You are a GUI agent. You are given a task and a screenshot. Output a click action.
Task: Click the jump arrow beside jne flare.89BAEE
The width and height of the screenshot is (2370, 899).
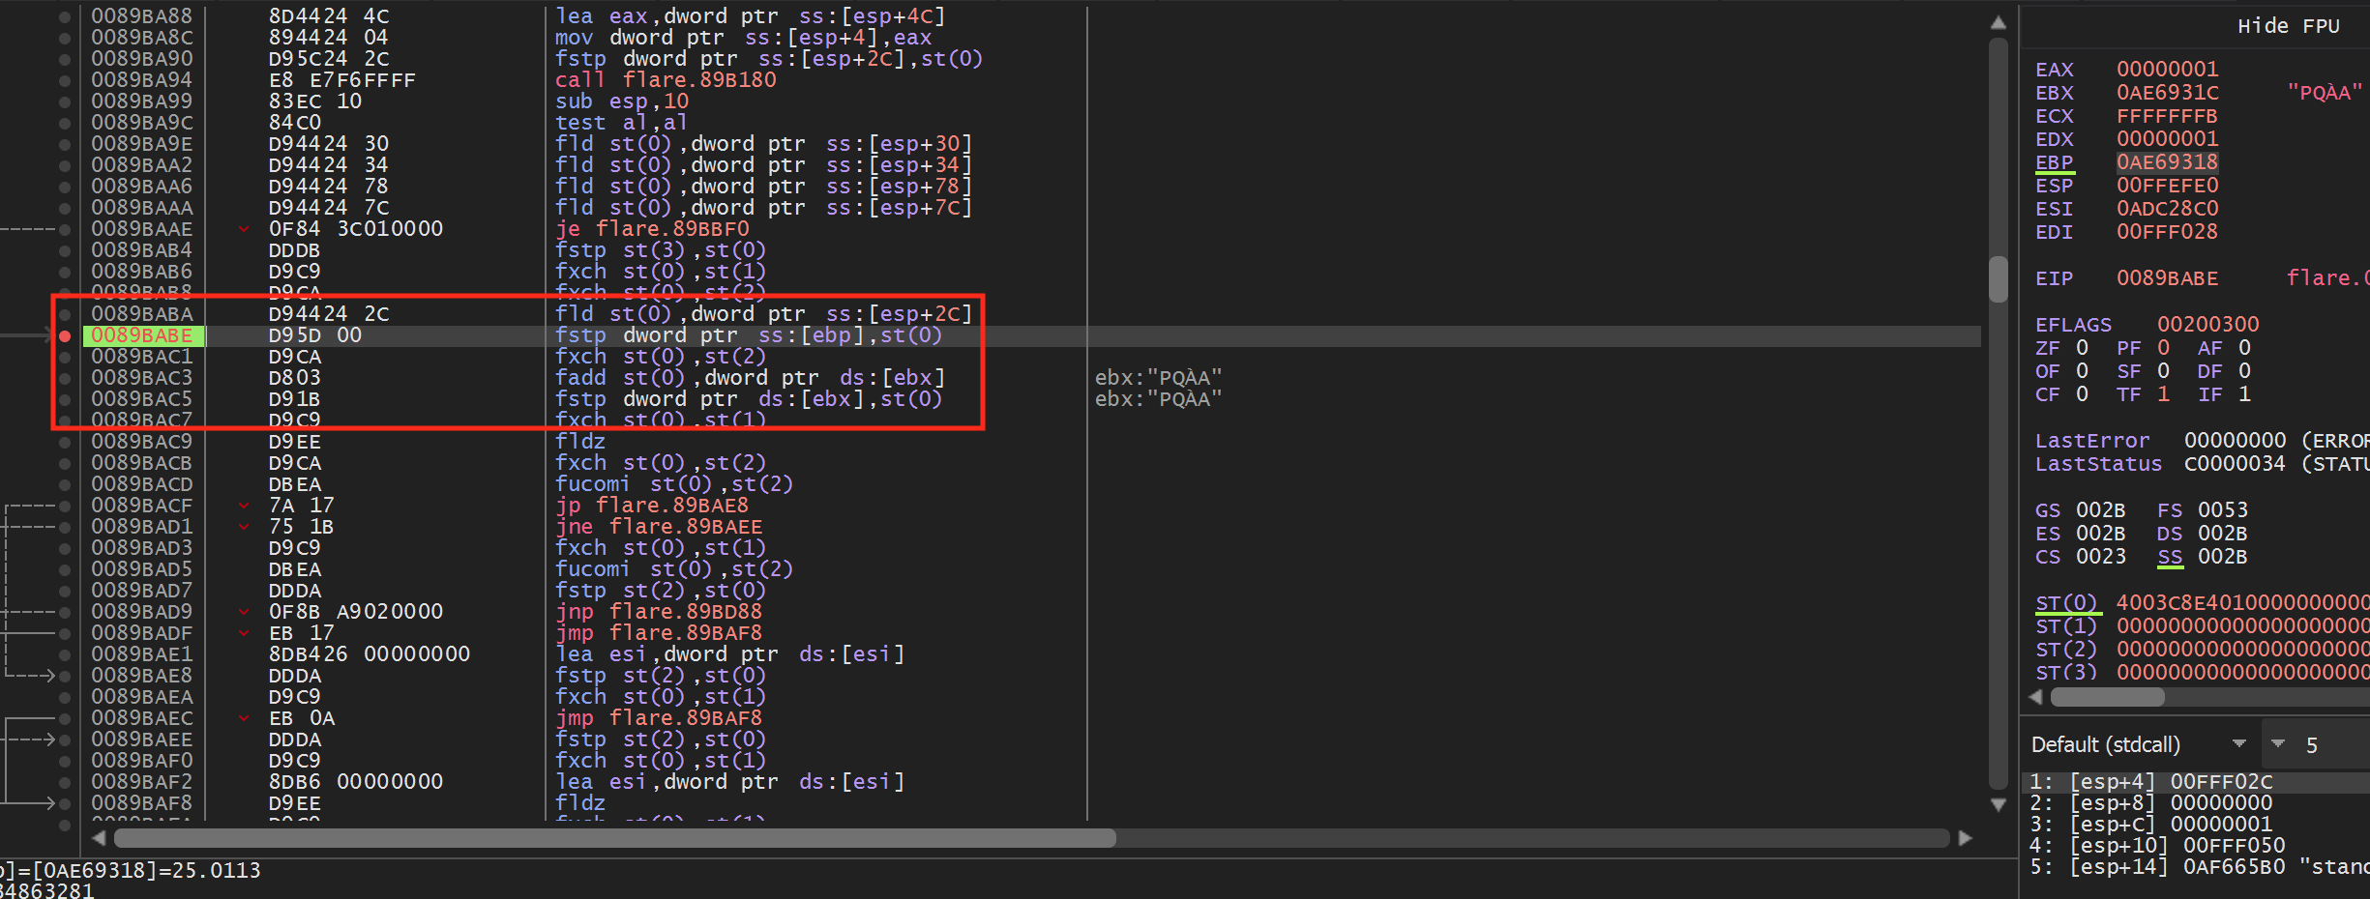pos(244,527)
